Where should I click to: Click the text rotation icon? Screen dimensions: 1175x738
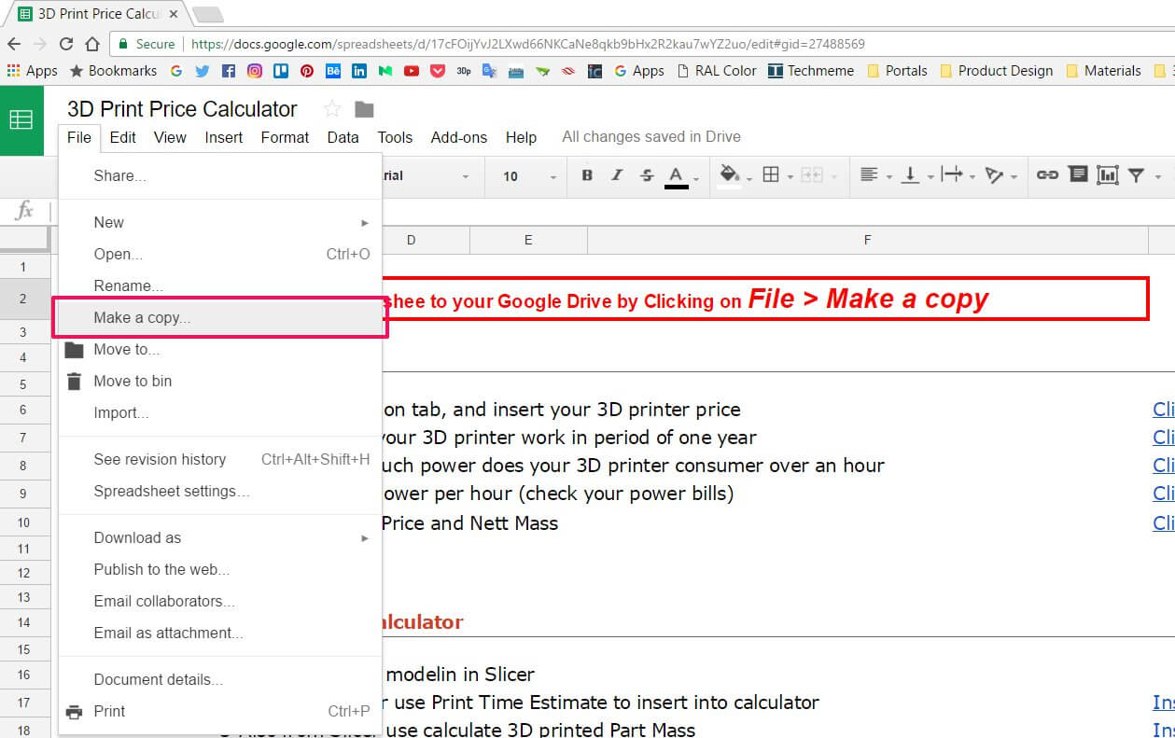click(x=995, y=175)
